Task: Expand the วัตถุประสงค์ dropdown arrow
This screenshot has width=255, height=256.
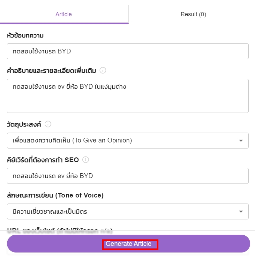Action: (x=241, y=141)
